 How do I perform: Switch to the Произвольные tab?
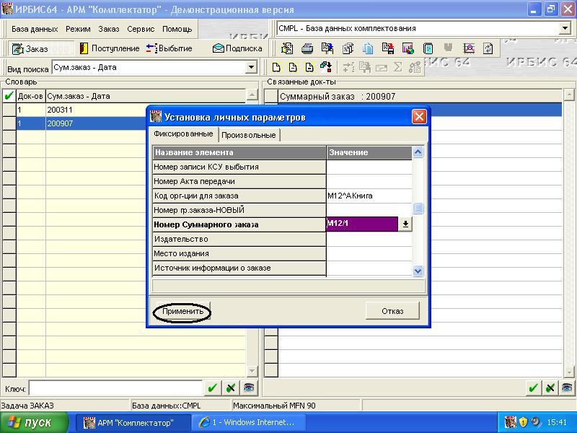(248, 135)
